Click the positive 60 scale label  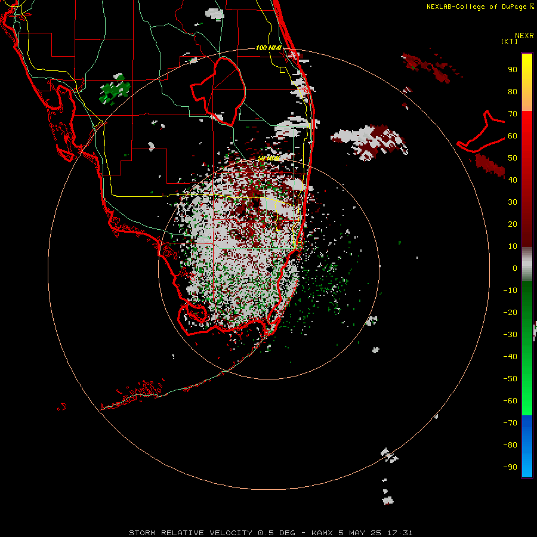[x=513, y=135]
